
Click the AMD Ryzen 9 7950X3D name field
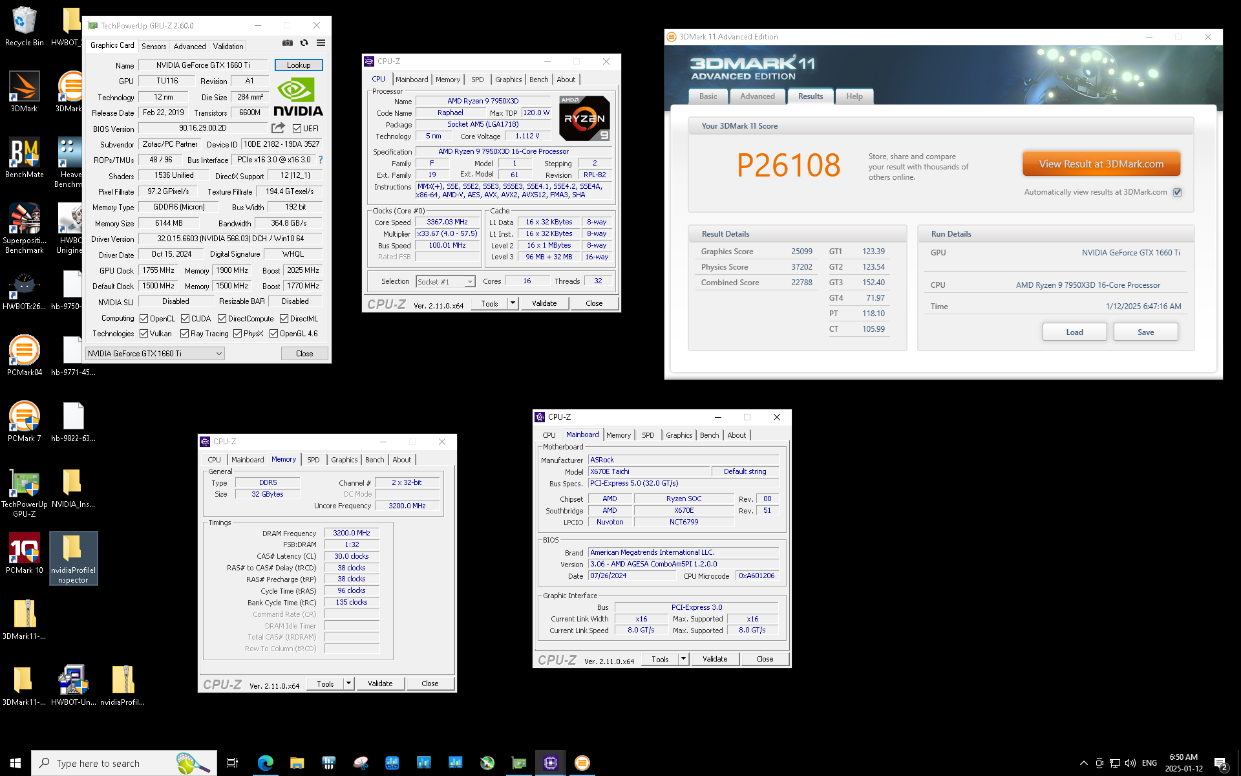483,101
